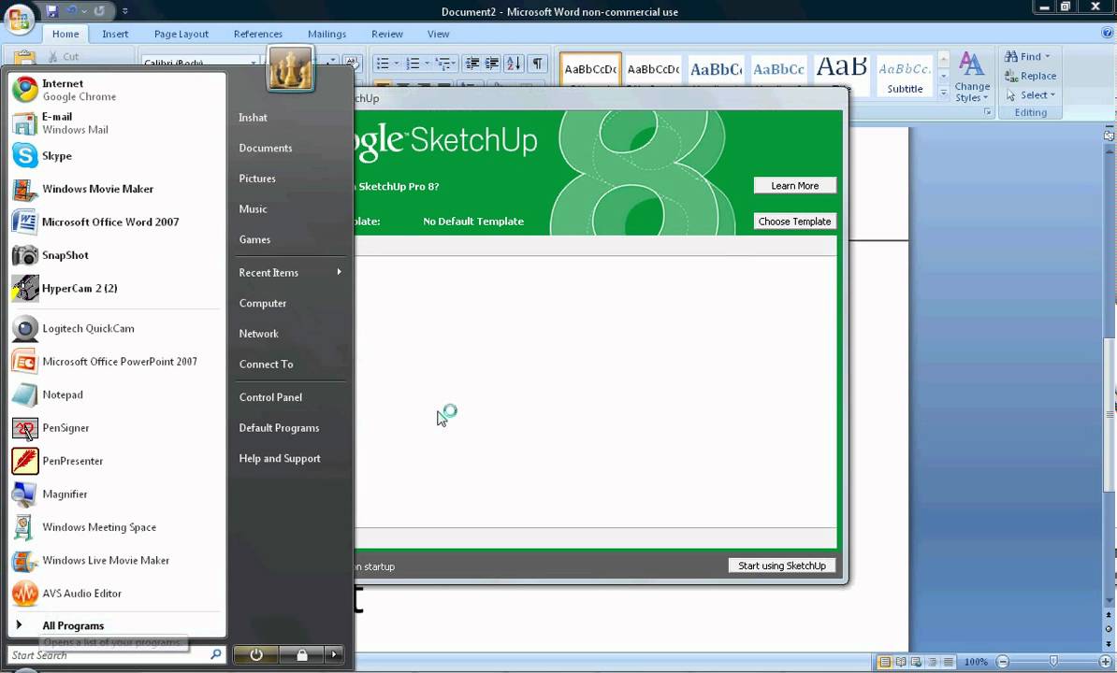Expand the Styles gallery More arrow
Viewport: 1117px width, 673px height.
(x=944, y=93)
